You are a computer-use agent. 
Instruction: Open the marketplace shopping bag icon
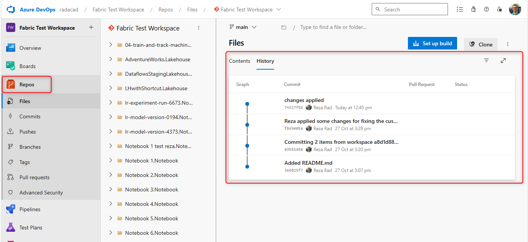point(473,10)
